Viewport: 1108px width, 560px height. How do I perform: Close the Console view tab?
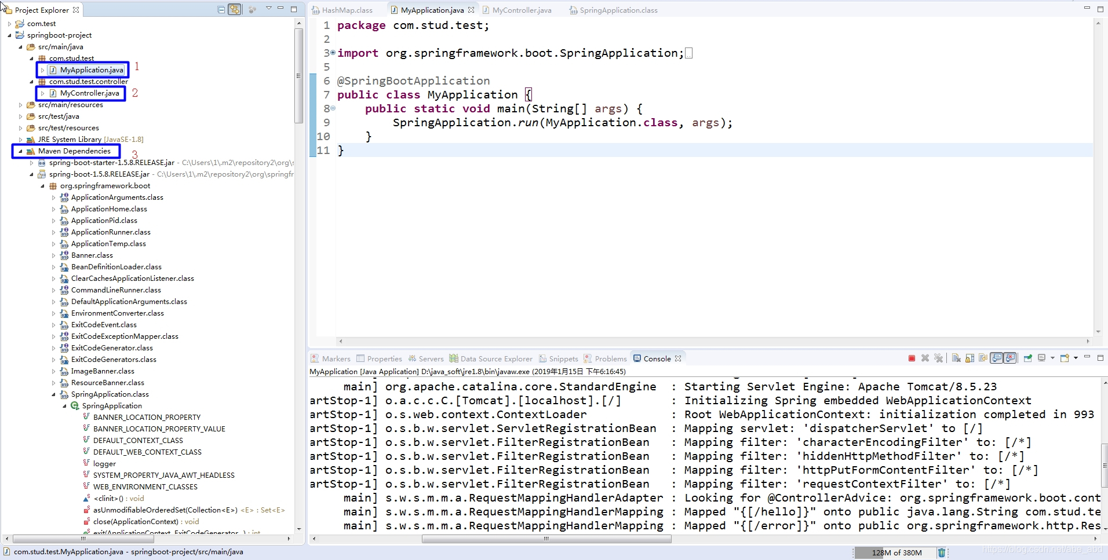[678, 358]
